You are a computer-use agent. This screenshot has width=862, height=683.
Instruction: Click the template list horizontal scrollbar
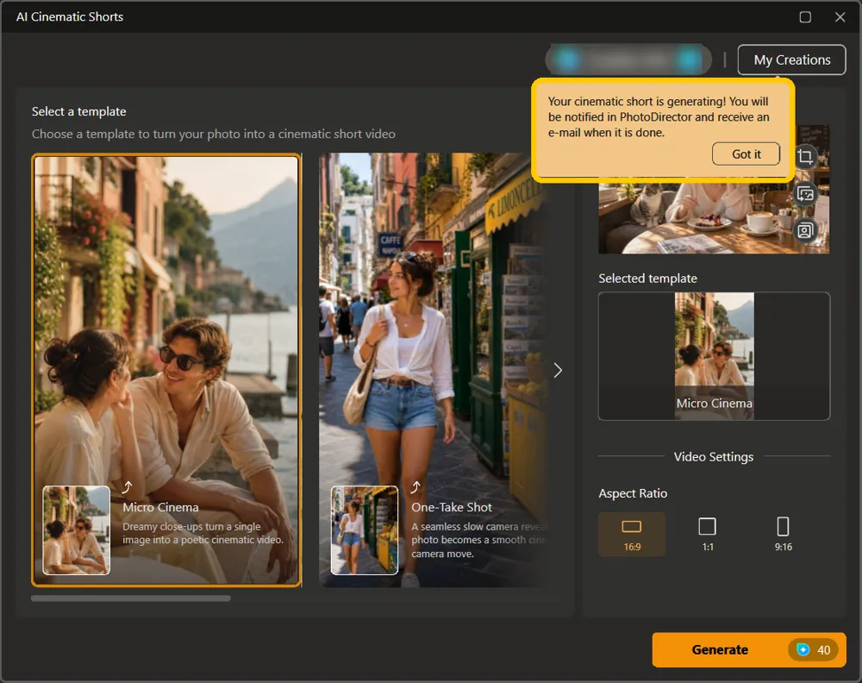click(x=131, y=598)
